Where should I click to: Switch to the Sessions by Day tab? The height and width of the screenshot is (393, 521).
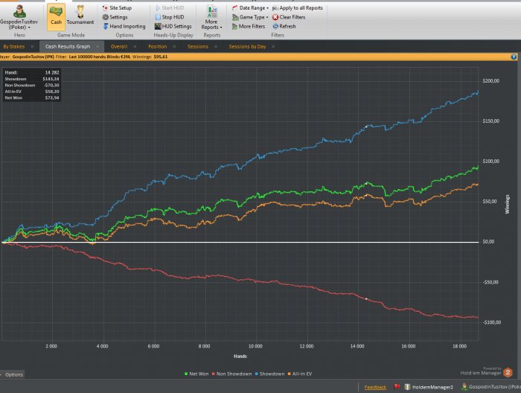[x=247, y=46]
